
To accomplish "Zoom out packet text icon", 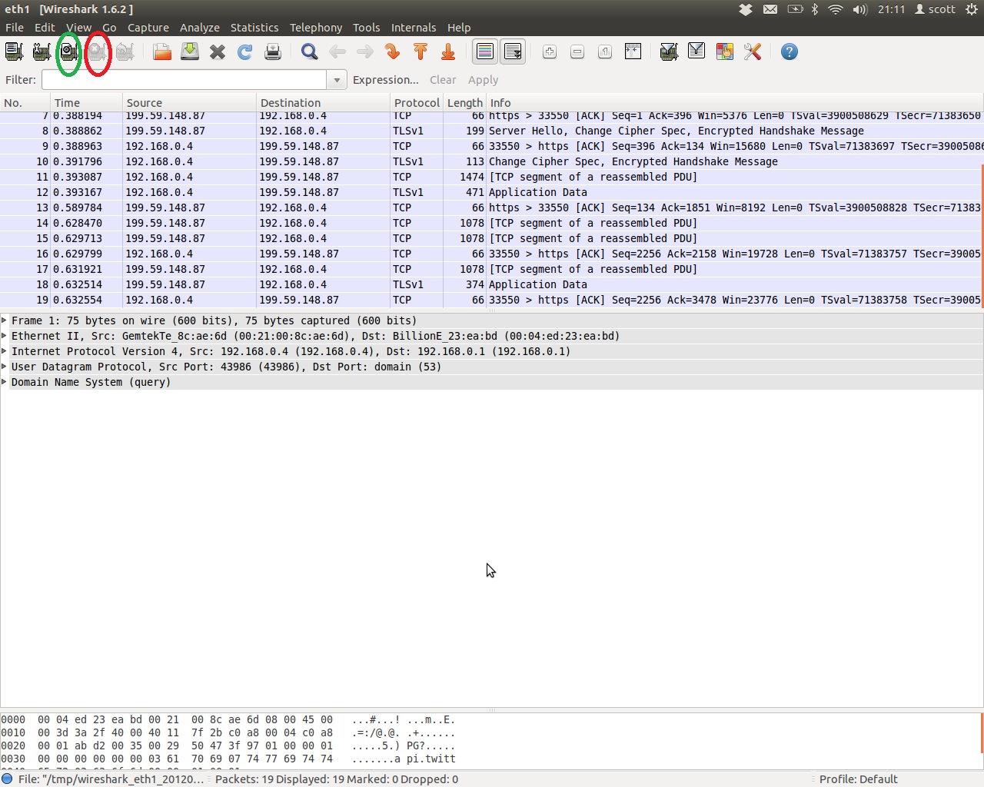I will tap(577, 51).
